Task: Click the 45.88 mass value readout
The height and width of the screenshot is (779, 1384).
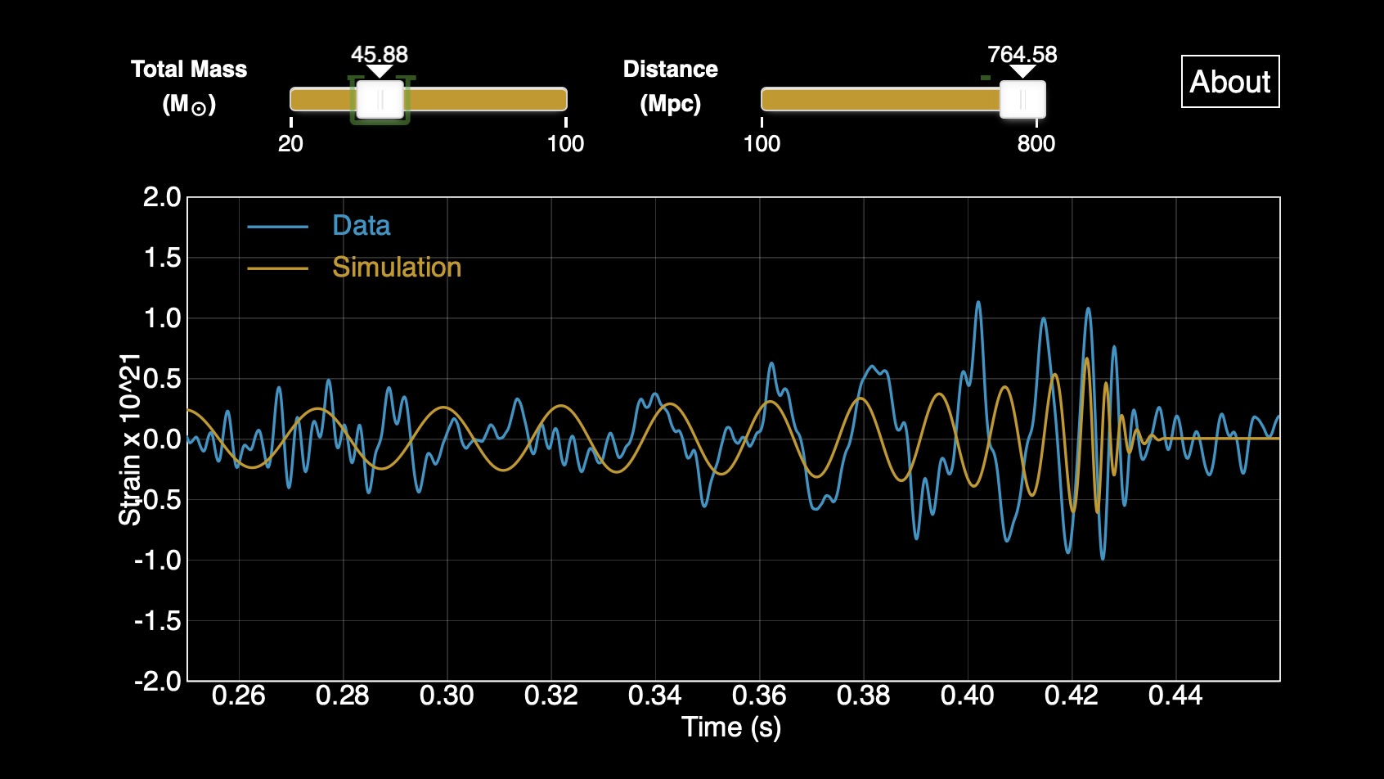Action: (380, 55)
